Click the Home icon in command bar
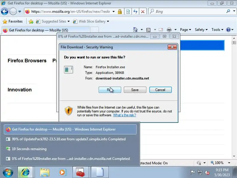The height and width of the screenshot is (178, 237). (135, 30)
